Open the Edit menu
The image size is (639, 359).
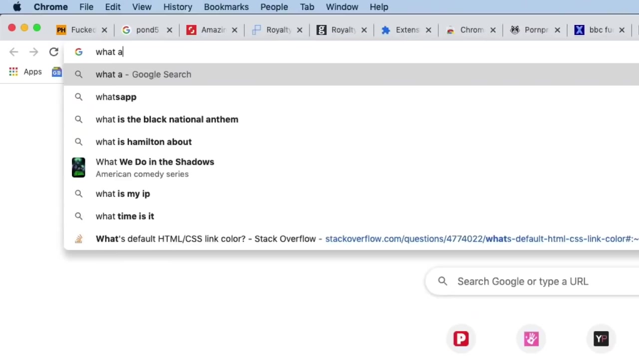pos(113,7)
